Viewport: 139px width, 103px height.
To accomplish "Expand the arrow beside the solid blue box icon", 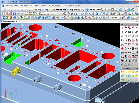I will coord(131,18).
